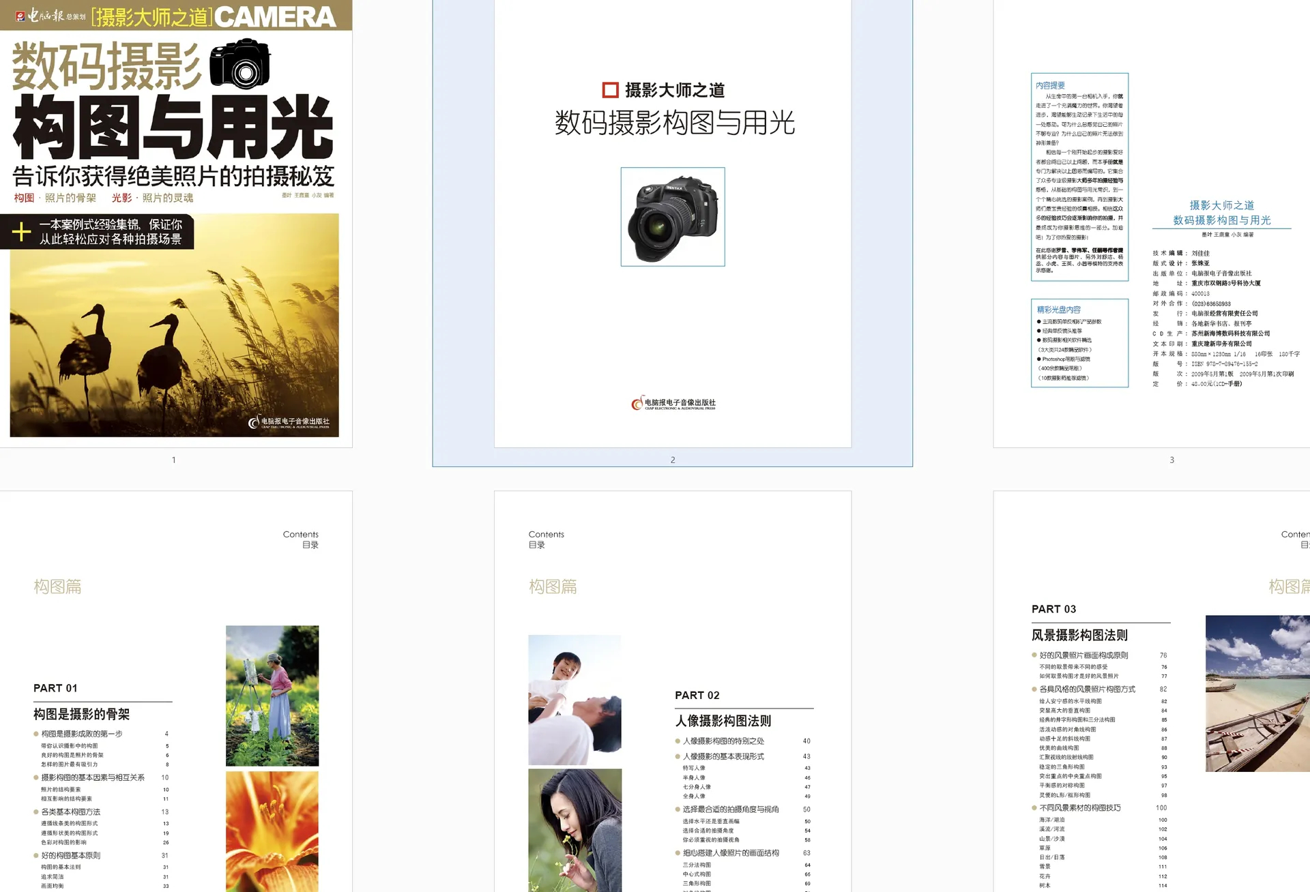This screenshot has height=892, width=1310.
Task: Click the page number 1 label
Action: (174, 460)
